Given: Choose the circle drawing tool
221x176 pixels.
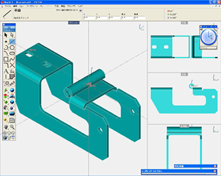Looking at the screenshot, I should pos(12,48).
